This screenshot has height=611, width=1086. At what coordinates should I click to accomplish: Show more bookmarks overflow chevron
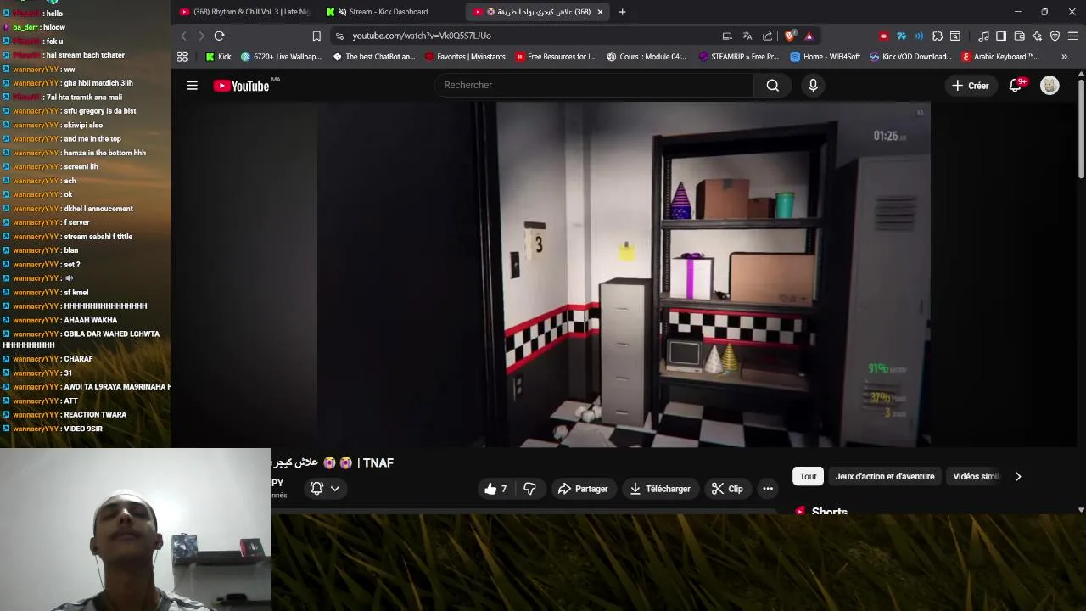click(1064, 57)
